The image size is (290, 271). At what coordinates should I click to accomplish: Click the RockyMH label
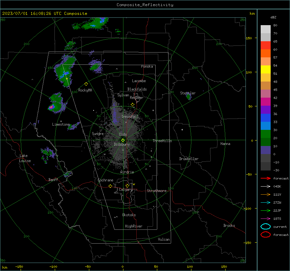(85, 90)
